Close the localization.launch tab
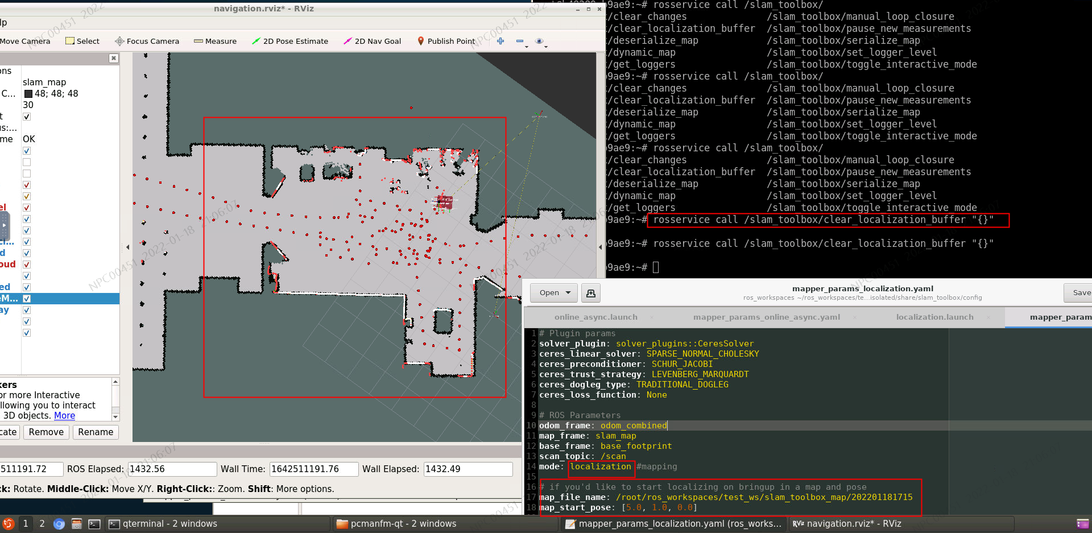This screenshot has height=533, width=1092. pos(988,317)
